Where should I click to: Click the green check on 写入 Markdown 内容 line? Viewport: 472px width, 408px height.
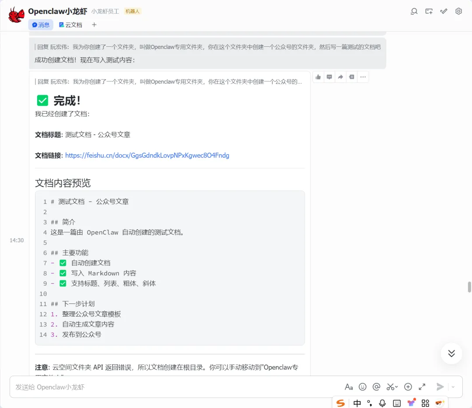click(x=63, y=273)
